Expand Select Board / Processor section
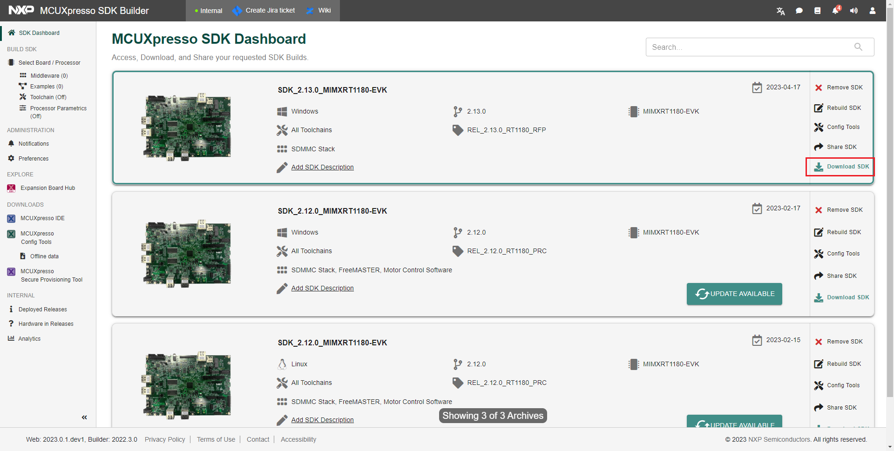Screen dimensions: 894x451 (x=49, y=63)
